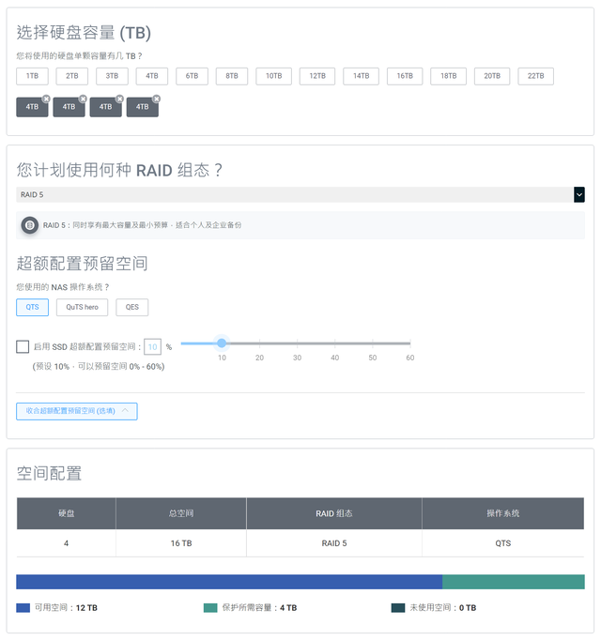Add an 18TB disk
The image size is (601, 640).
(448, 76)
